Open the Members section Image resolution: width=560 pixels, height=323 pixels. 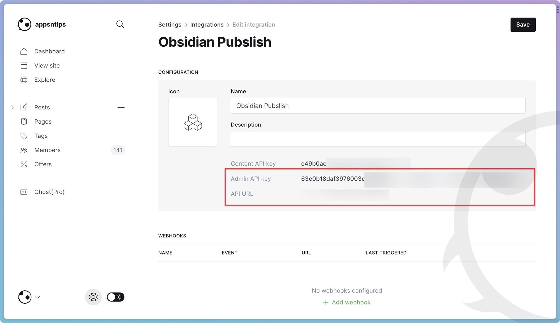tap(47, 150)
